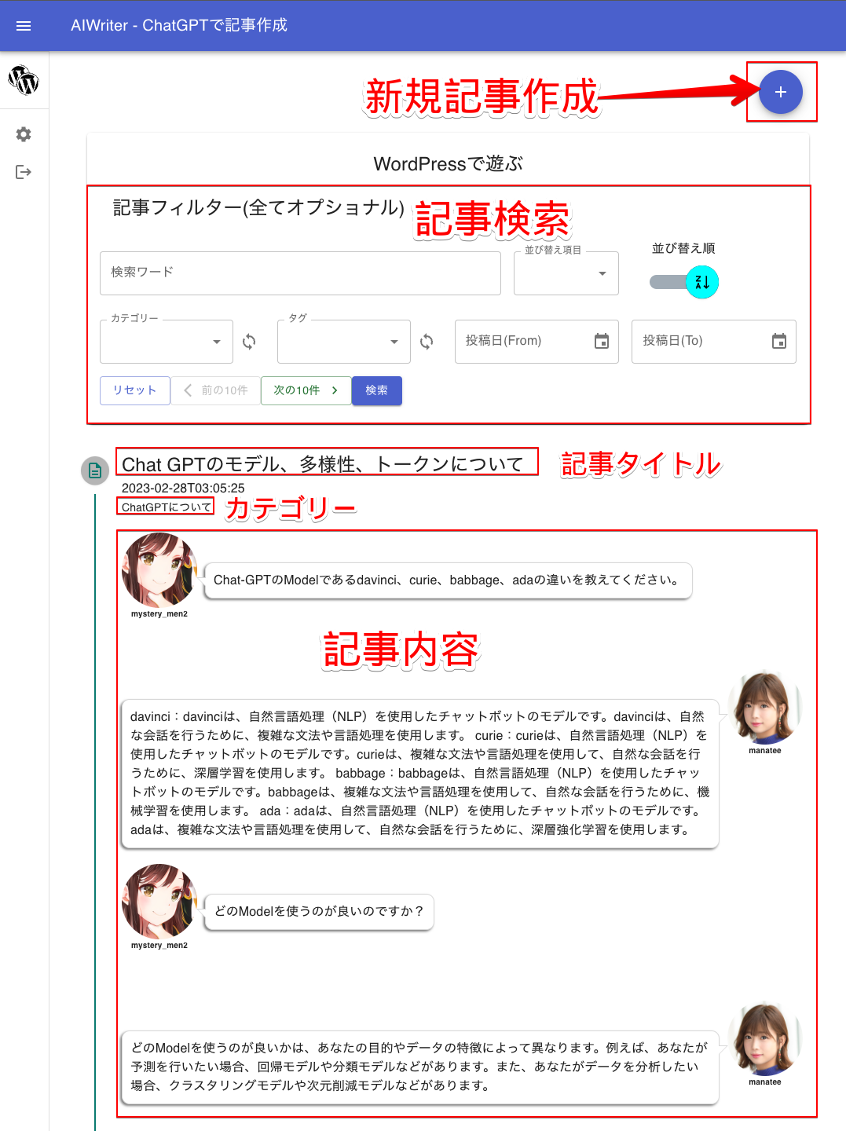Screen dimensions: 846x1131
Task: Click the 投稿日(From) date field
Action: pyautogui.click(x=537, y=342)
